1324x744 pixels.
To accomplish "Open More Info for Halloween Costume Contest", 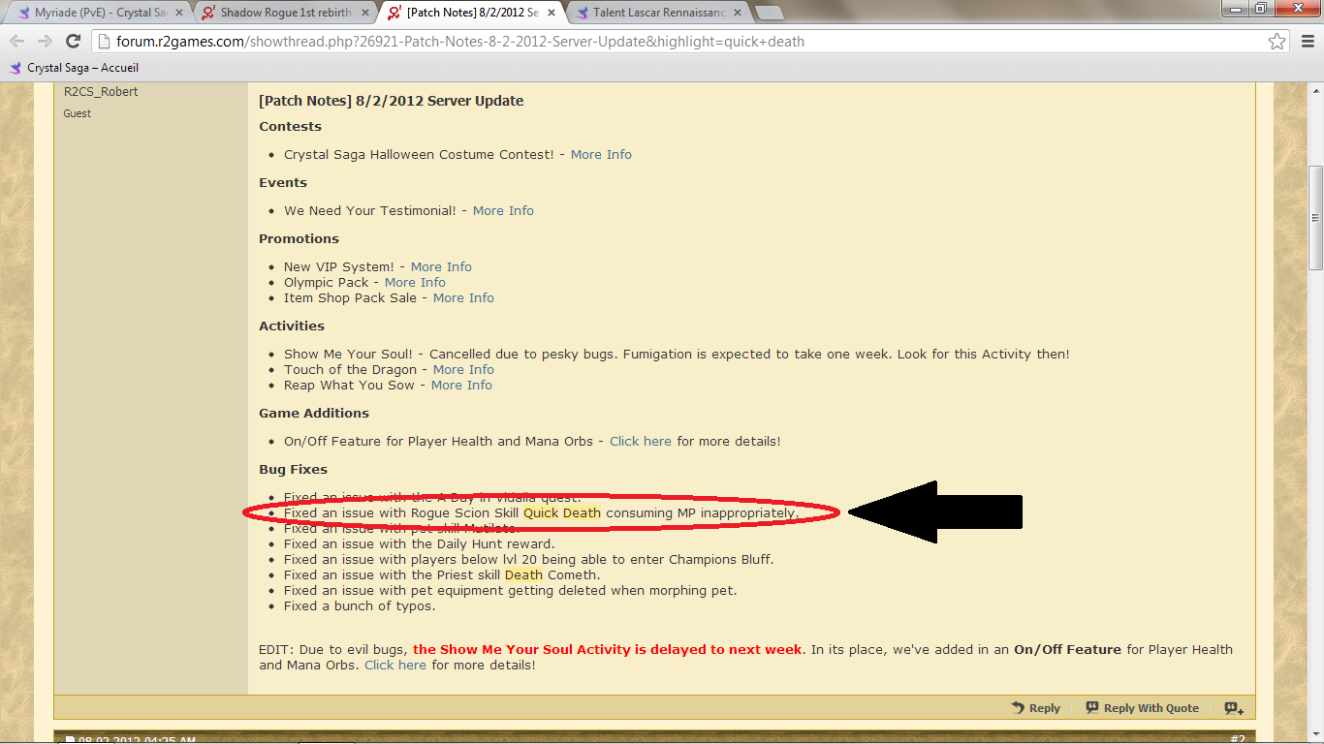I will (601, 154).
